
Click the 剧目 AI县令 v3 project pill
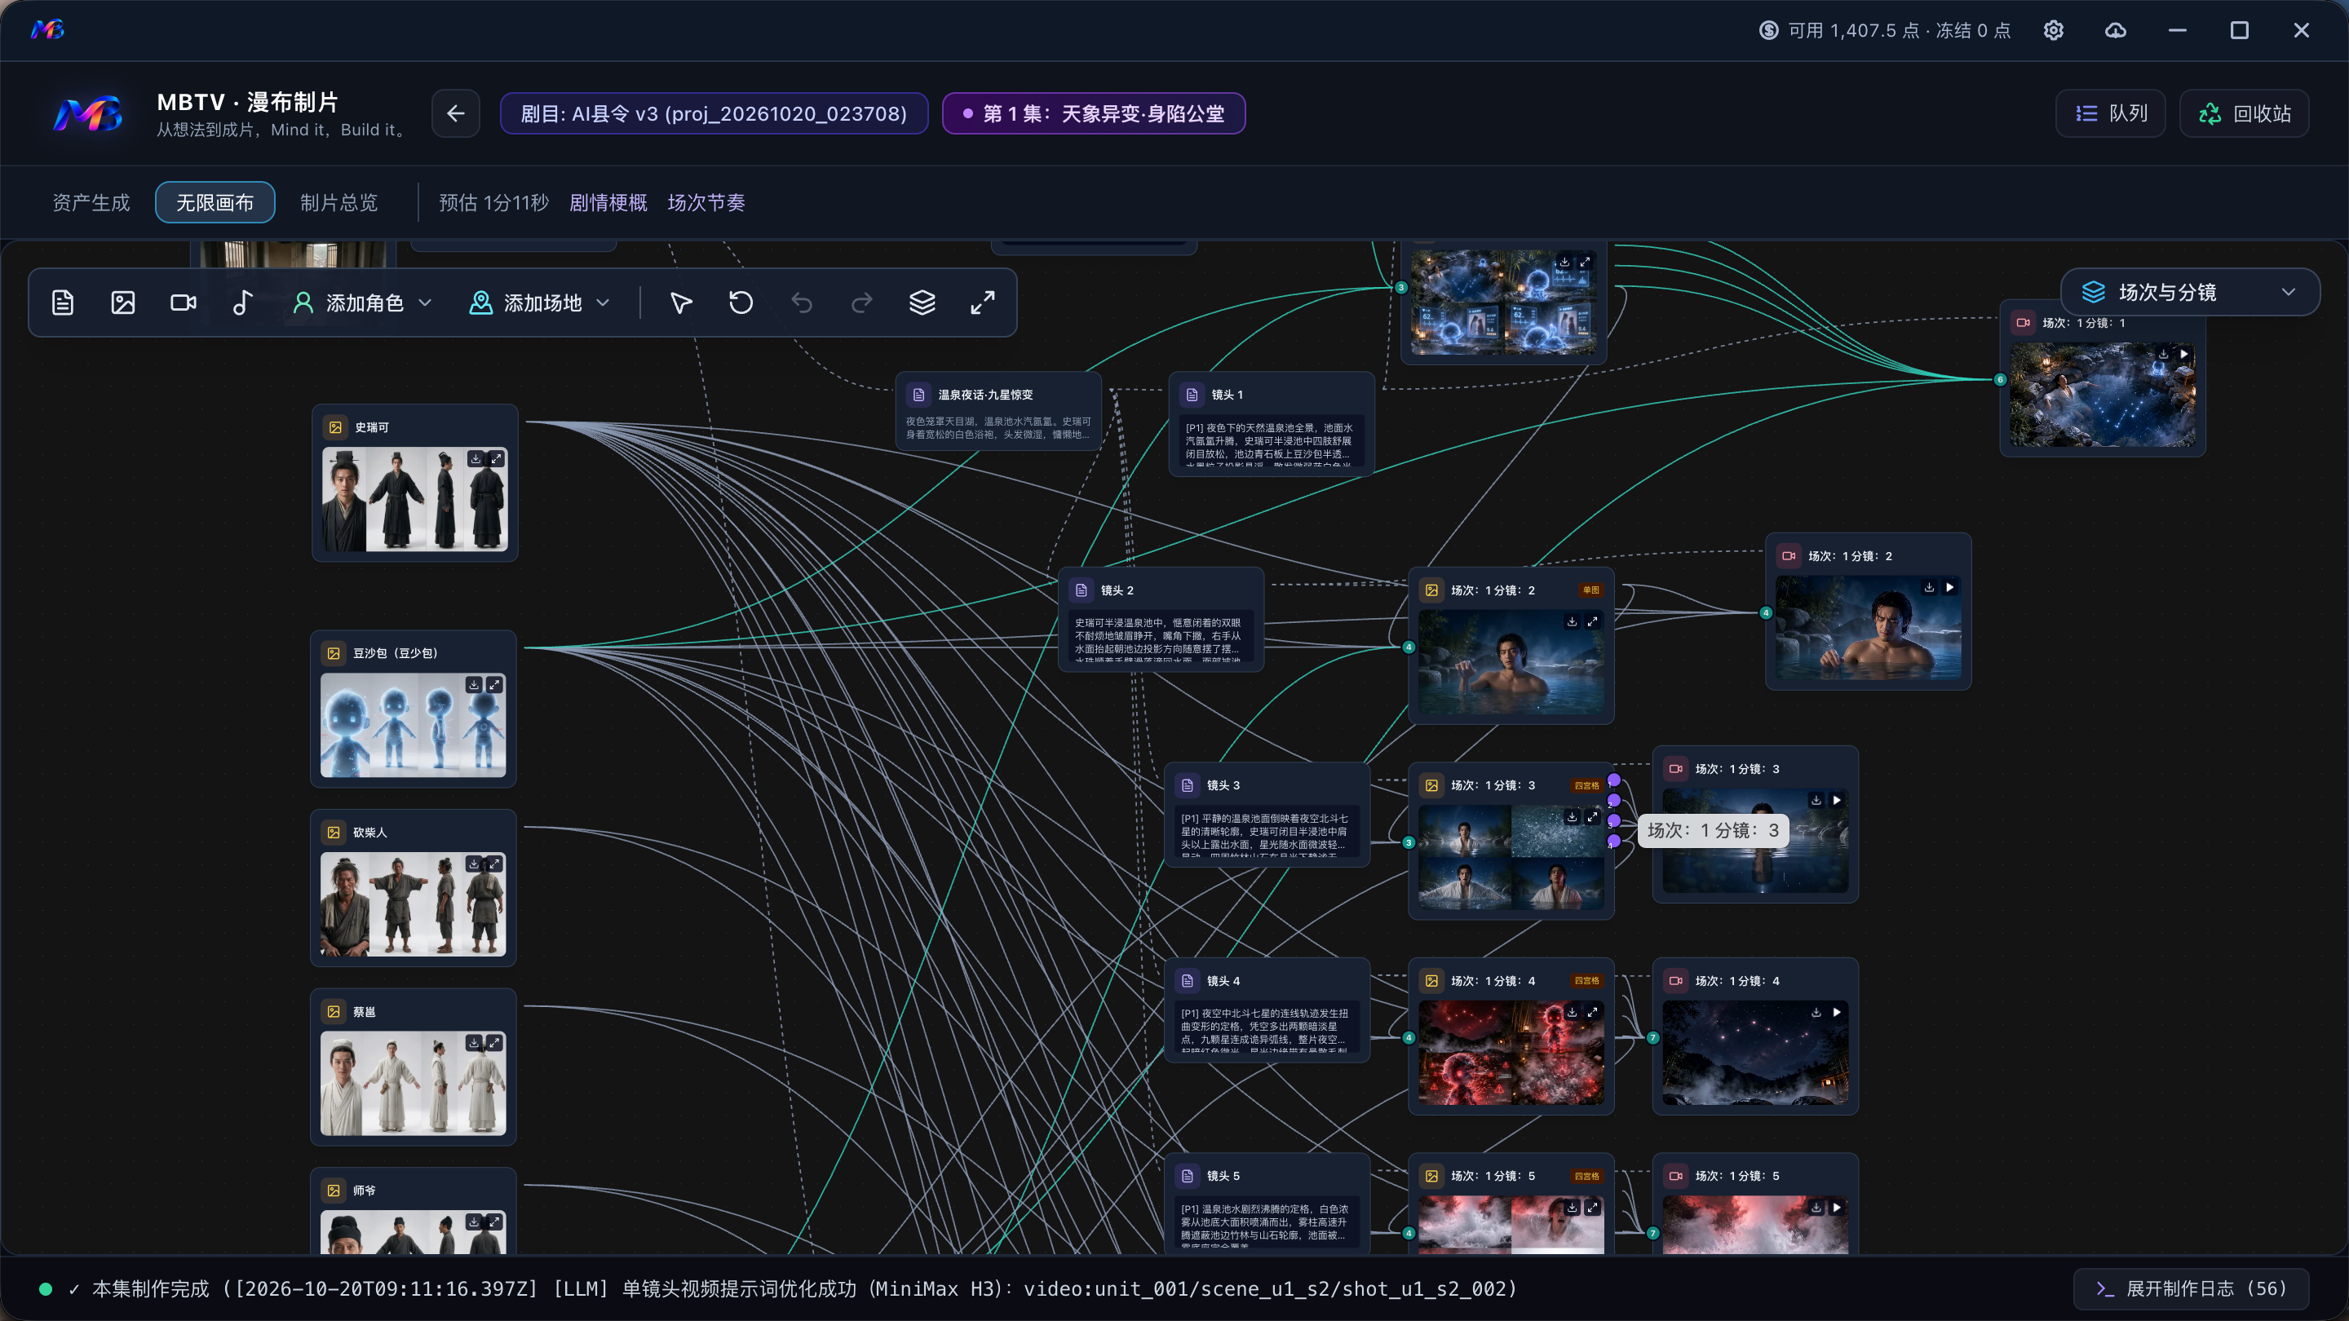714,113
